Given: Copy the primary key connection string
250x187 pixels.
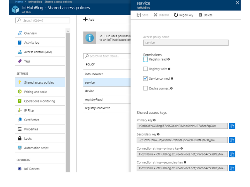Looking at the screenshot, I should [x=232, y=154].
